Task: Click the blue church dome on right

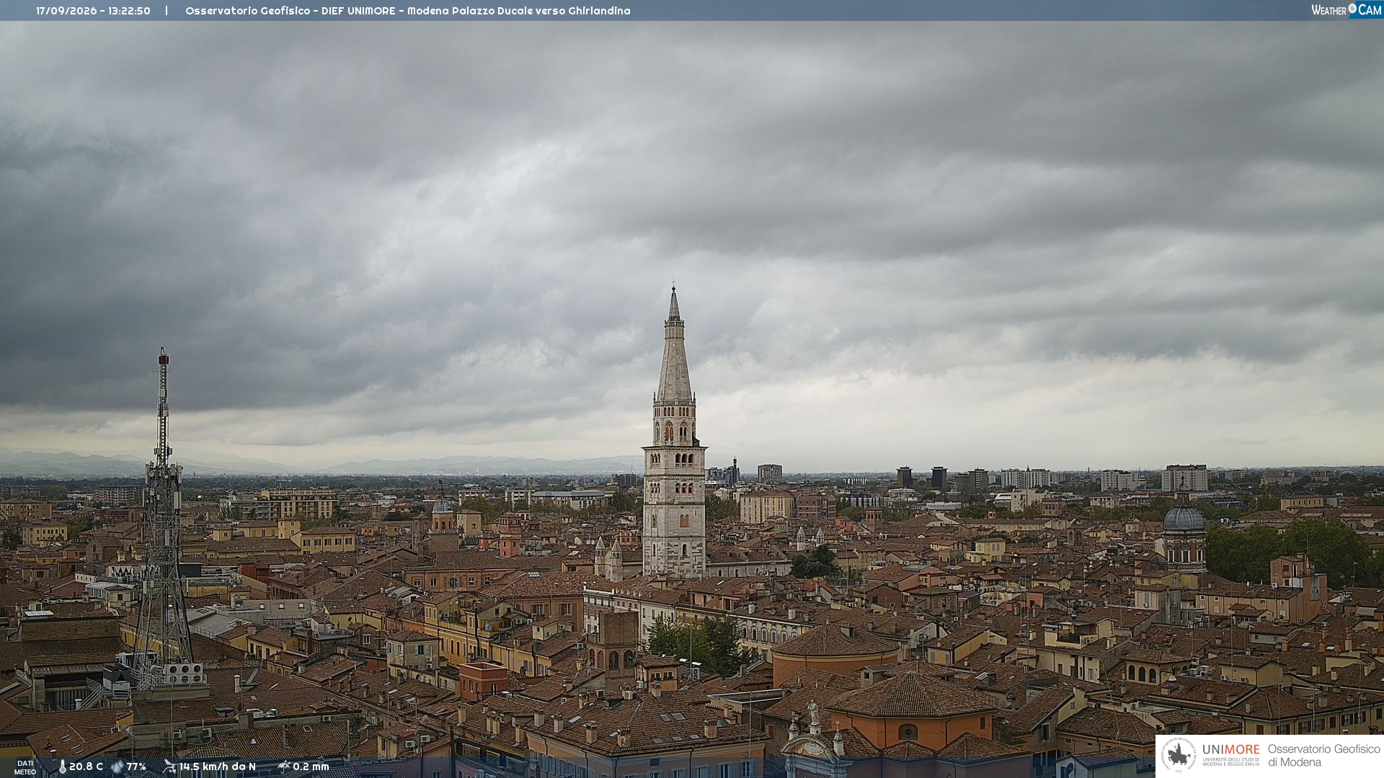Action: (x=1184, y=517)
